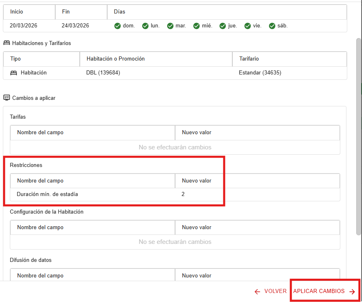Click the right arrow icon after Aplicar Cambios
The image size is (362, 302).
pos(352,291)
